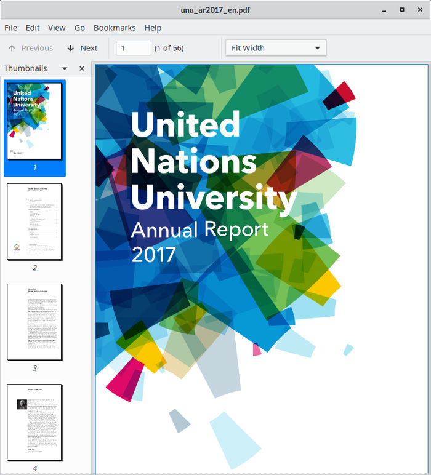The width and height of the screenshot is (431, 475).
Task: Select the page 1 cover thumbnail
Action: [34, 121]
